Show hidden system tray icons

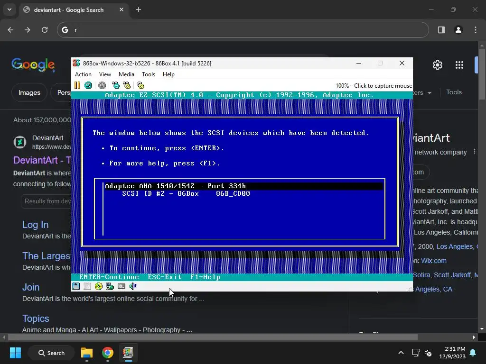[401, 353]
